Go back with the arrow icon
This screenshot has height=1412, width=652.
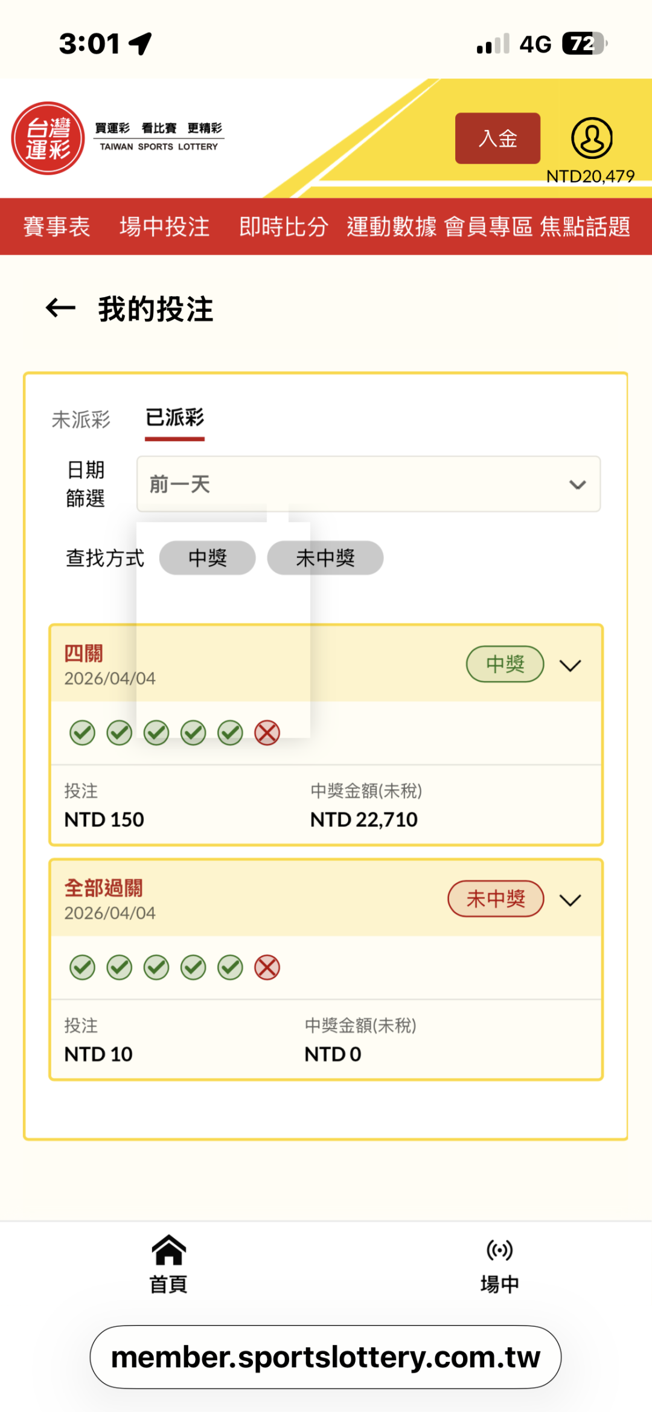point(61,308)
